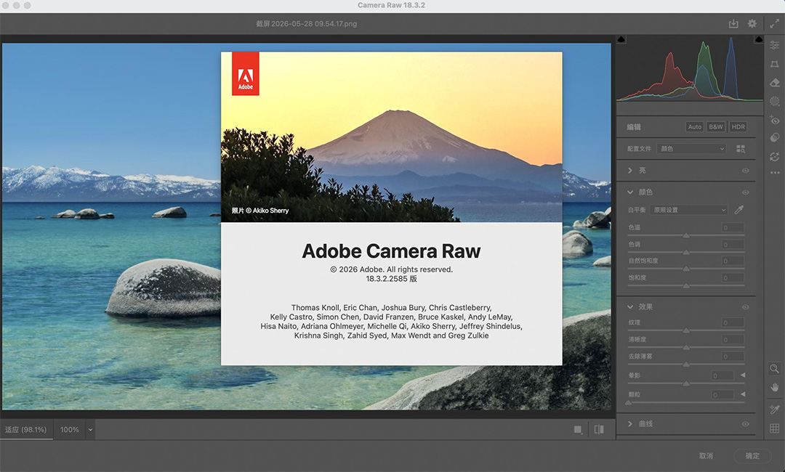Click the Mount Fuji splash image

click(x=392, y=137)
